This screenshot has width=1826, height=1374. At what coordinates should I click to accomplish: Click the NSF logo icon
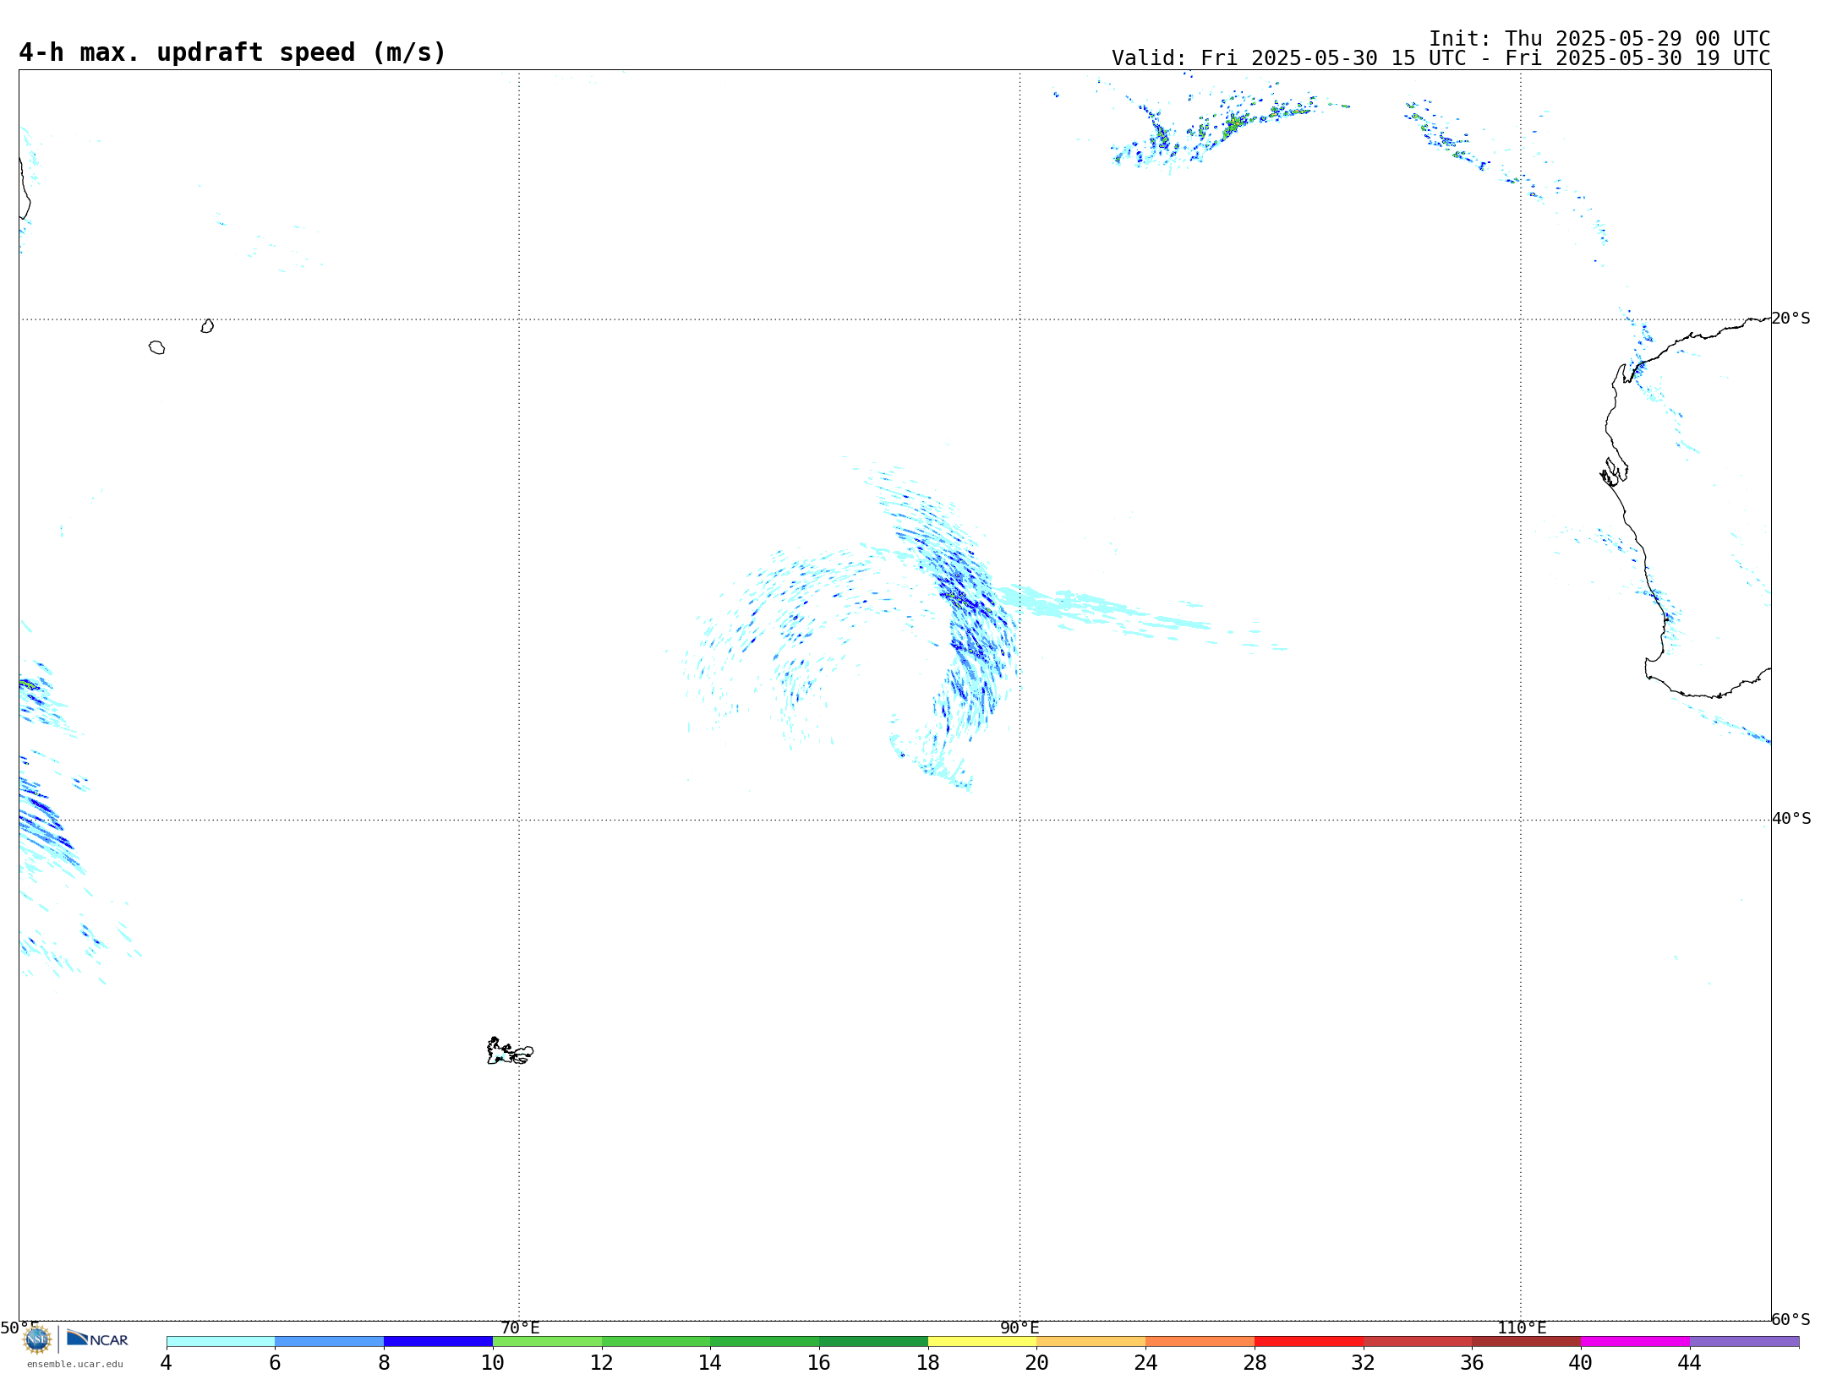[37, 1339]
